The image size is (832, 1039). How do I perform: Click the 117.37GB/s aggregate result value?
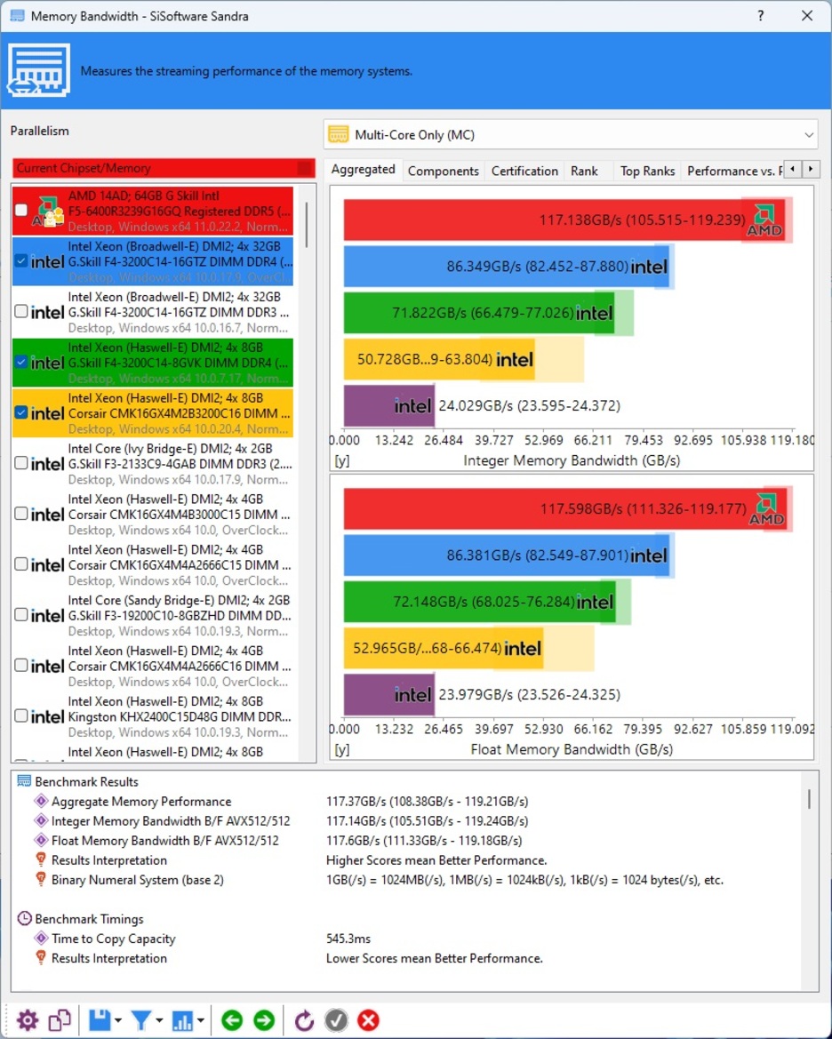pyautogui.click(x=427, y=801)
